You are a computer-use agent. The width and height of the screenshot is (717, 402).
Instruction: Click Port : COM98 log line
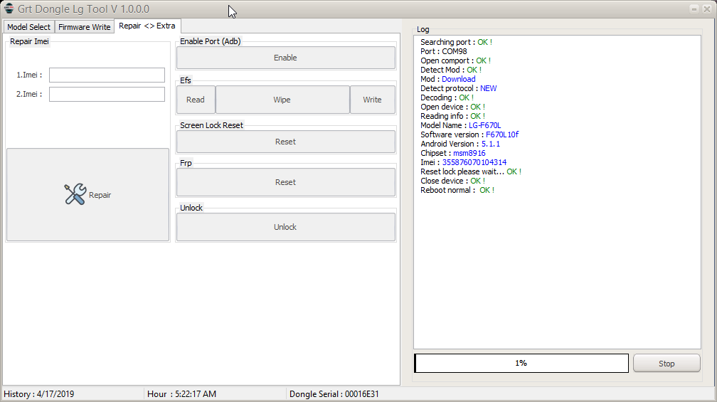click(x=444, y=51)
